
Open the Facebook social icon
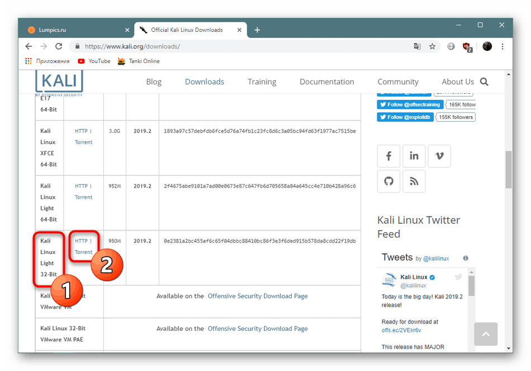389,156
